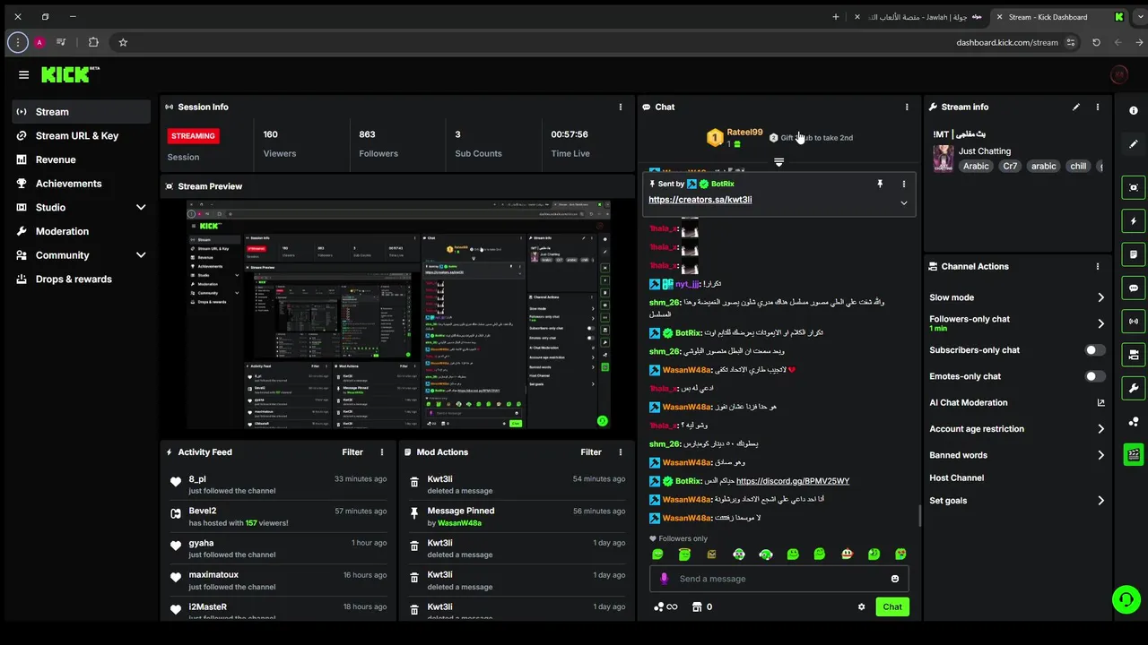Bookmark this page with star icon
The width and height of the screenshot is (1148, 645).
123,42
